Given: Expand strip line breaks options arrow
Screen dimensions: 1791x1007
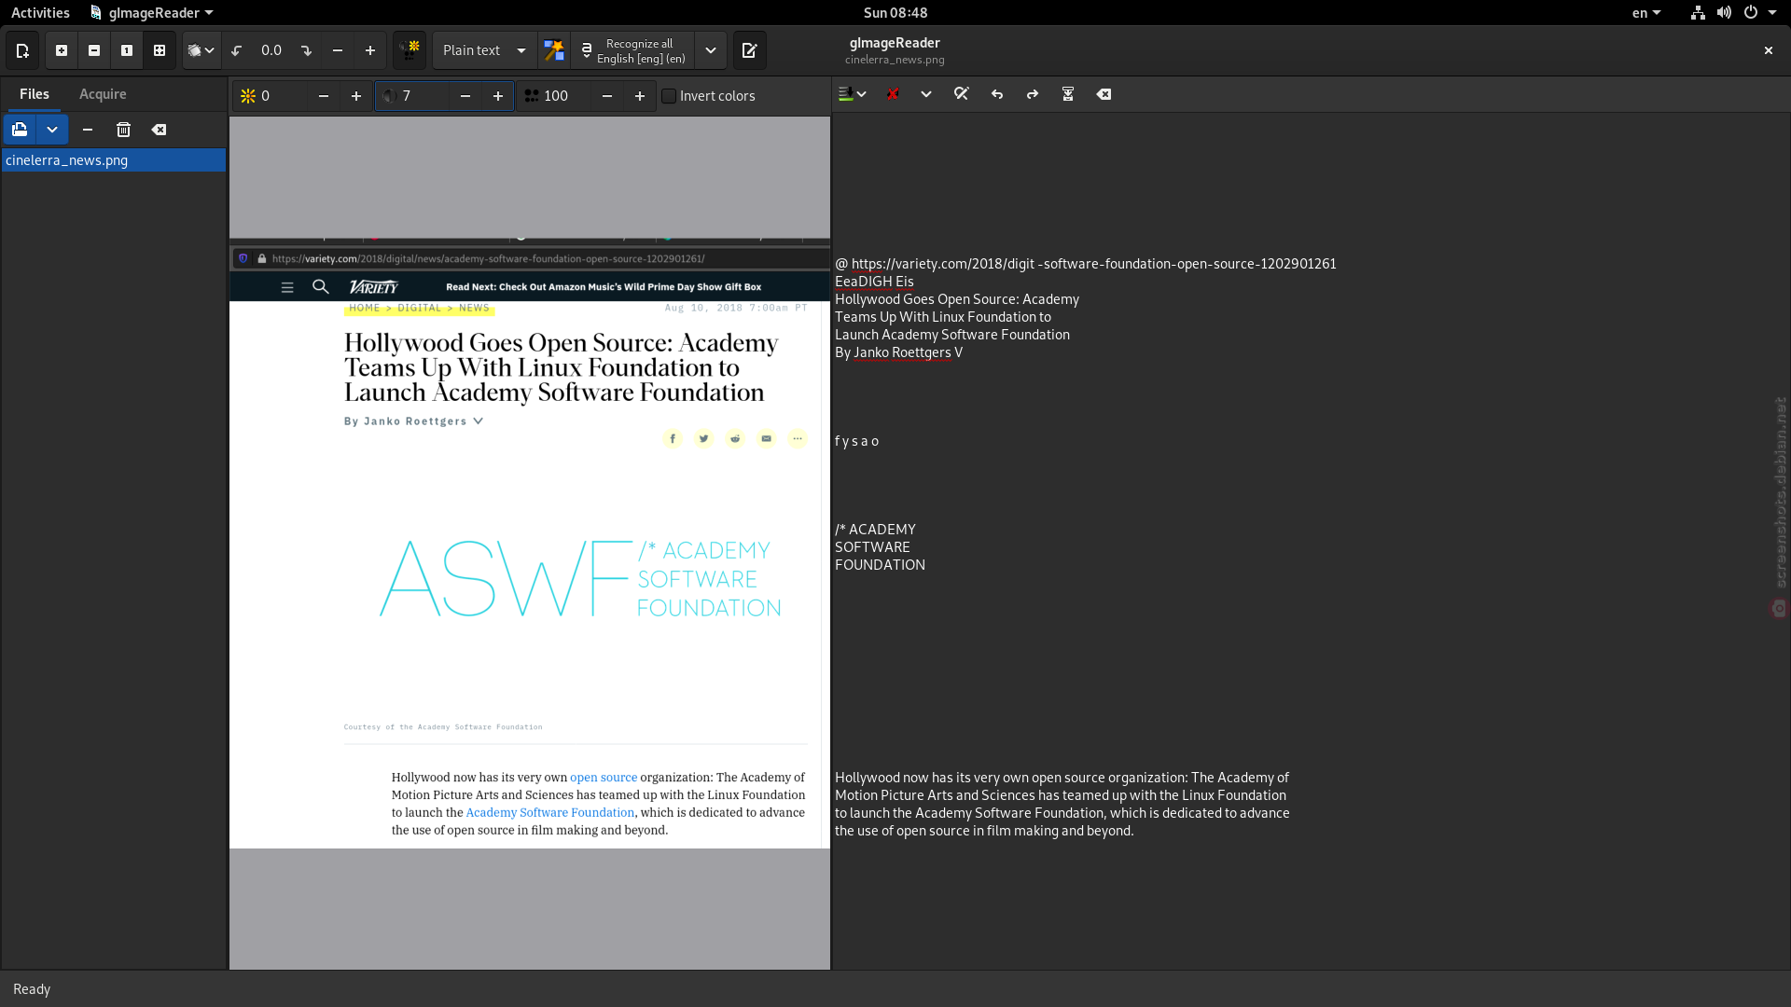Looking at the screenshot, I should pos(926,94).
